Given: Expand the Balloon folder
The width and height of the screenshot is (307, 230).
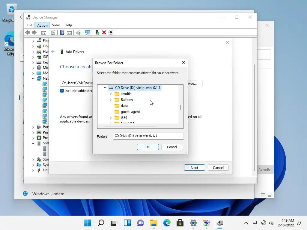Looking at the screenshot, I should pyautogui.click(x=111, y=100).
